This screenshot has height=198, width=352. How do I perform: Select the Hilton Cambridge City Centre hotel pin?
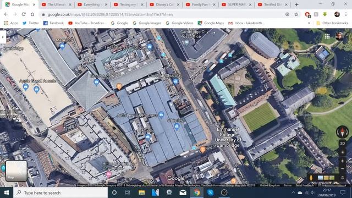(x=109, y=174)
